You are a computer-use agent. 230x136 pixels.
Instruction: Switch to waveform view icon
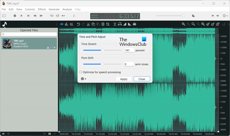click(61, 24)
